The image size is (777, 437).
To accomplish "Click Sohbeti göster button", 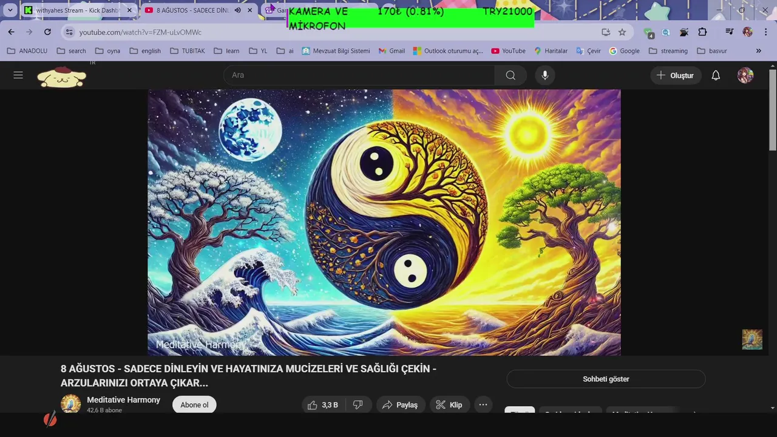I will [606, 379].
